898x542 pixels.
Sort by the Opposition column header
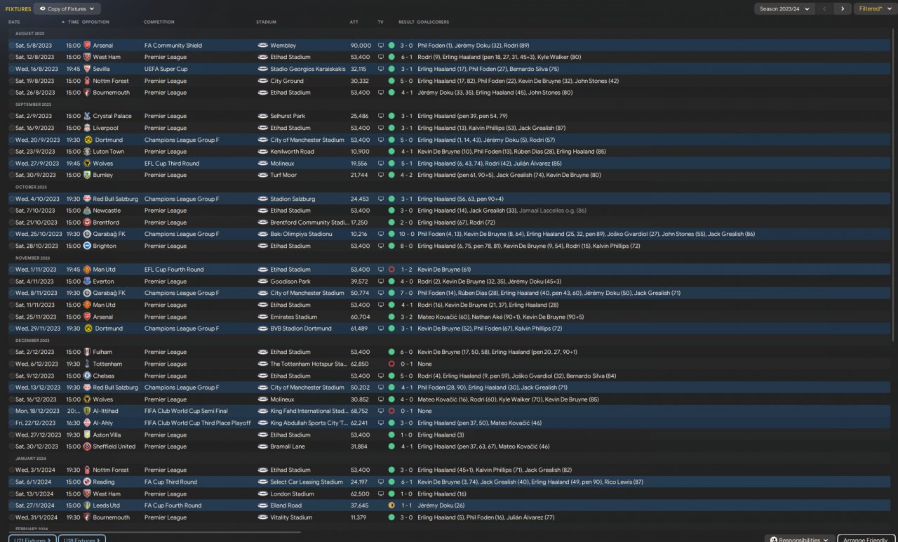point(95,22)
